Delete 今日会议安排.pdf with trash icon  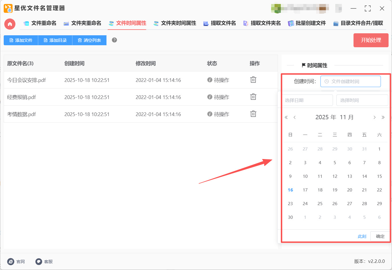253,80
